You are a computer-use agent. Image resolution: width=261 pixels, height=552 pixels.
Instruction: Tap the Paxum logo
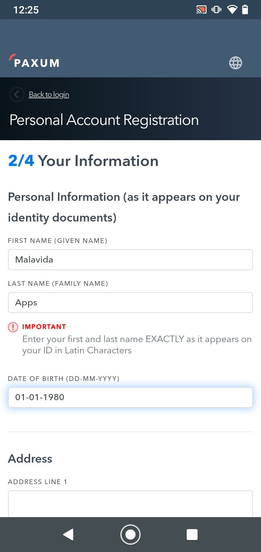tap(34, 61)
